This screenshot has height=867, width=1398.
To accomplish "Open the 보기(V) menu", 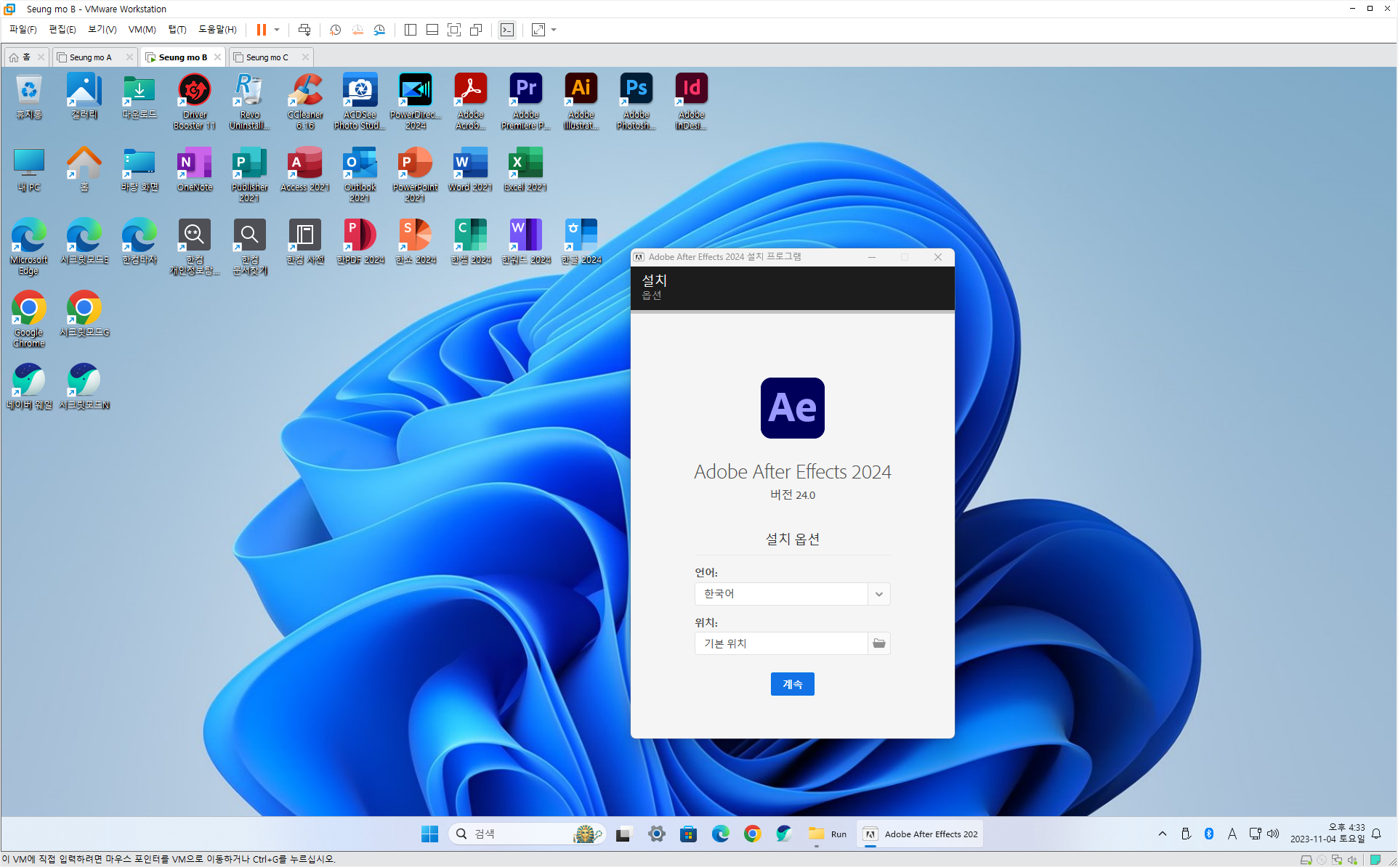I will point(102,30).
